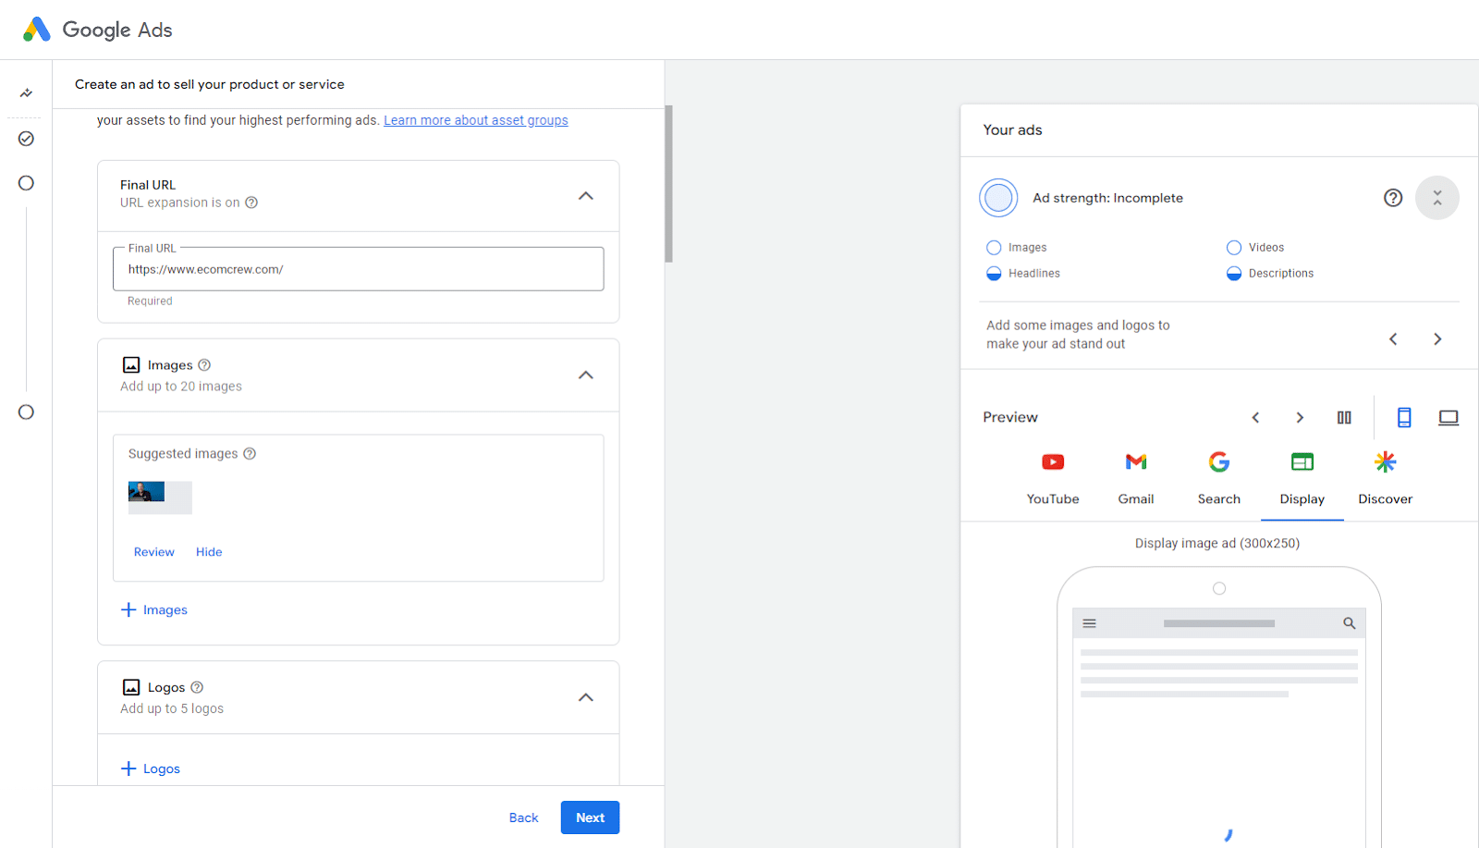The image size is (1479, 848).
Task: Click Hide under suggested images
Action: [209, 552]
